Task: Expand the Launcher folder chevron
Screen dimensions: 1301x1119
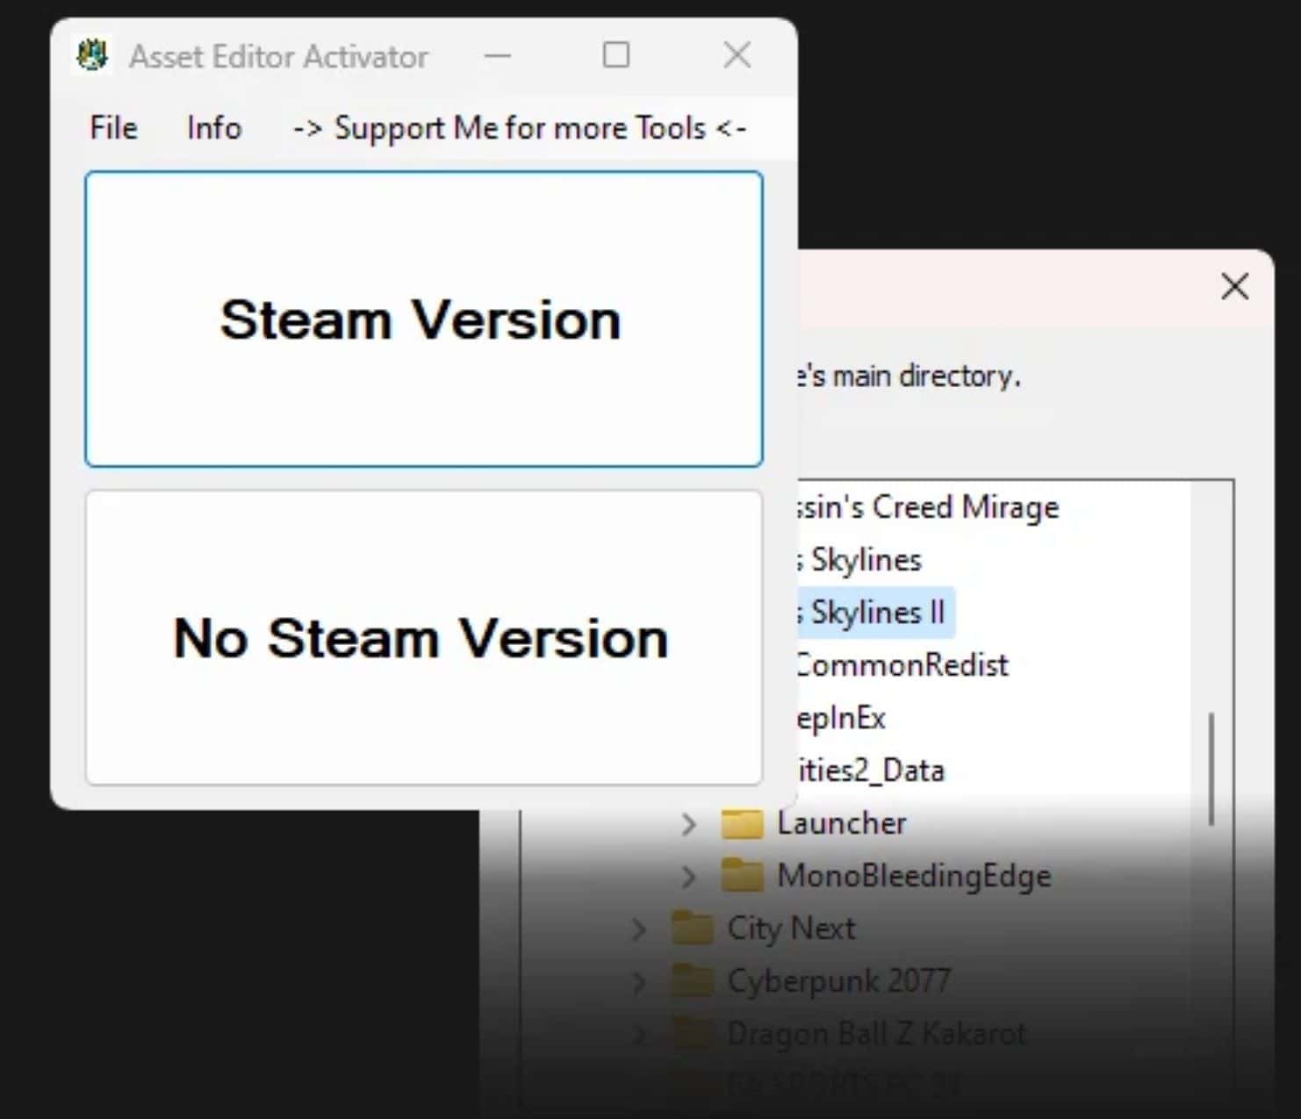Action: pos(689,824)
